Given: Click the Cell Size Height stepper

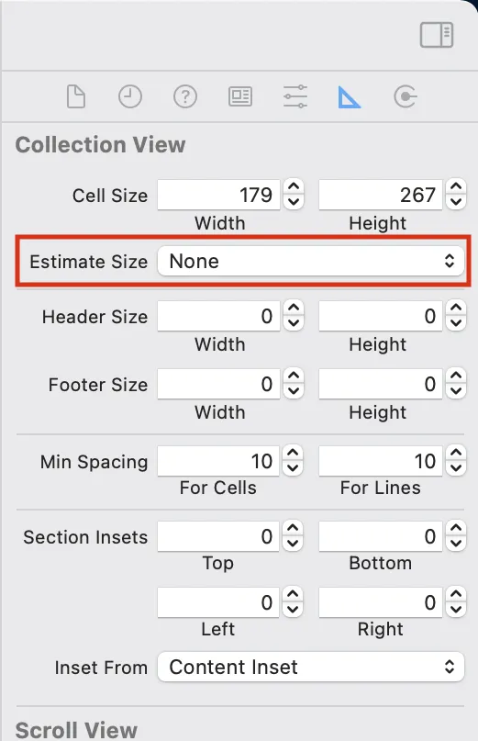Looking at the screenshot, I should coord(456,195).
